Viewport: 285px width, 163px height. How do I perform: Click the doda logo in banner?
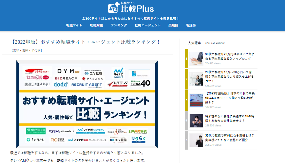click(x=61, y=84)
